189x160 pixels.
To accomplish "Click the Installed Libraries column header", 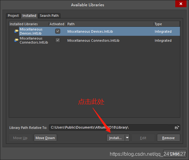I will 29,24.
